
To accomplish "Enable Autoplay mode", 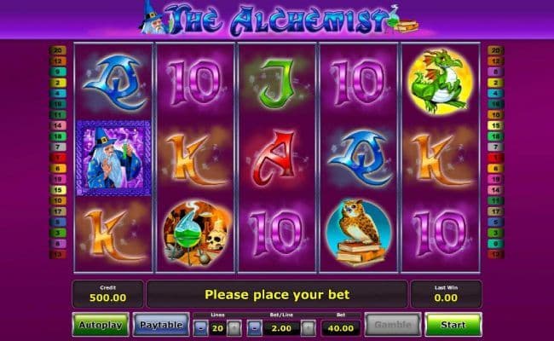I will click(x=101, y=325).
